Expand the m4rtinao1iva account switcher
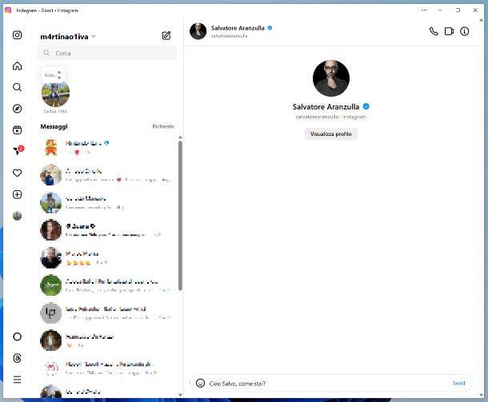The image size is (488, 402). 68,37
